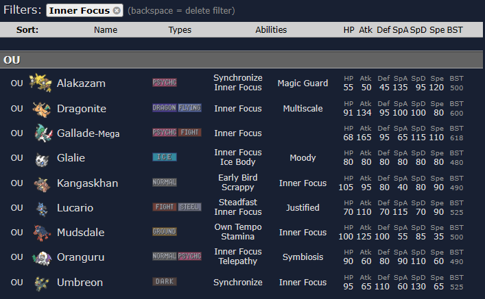Remove the Inner Focus filter via x icon
The width and height of the screenshot is (485, 299).
pyautogui.click(x=117, y=10)
